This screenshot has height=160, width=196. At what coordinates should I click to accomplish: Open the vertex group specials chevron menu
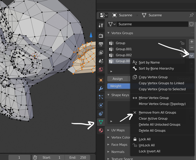coord(192,56)
